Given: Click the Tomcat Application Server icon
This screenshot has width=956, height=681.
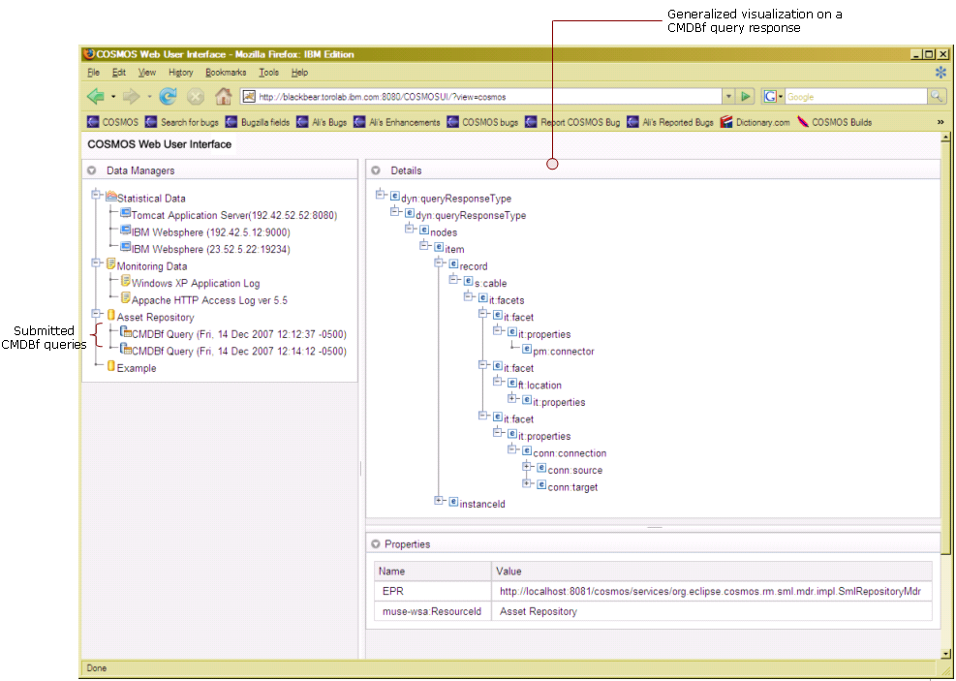Looking at the screenshot, I should click(126, 213).
